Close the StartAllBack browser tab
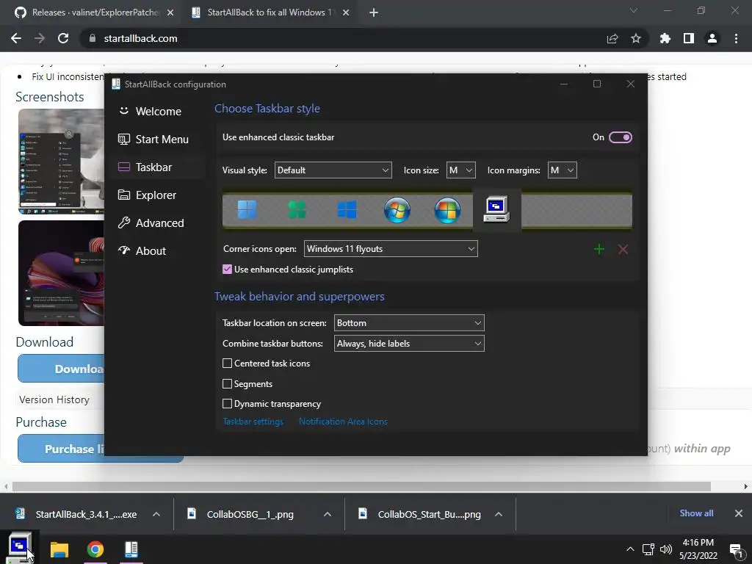This screenshot has width=752, height=564. pyautogui.click(x=346, y=12)
